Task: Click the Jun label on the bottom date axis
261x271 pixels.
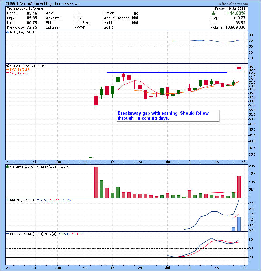Action: point(58,268)
